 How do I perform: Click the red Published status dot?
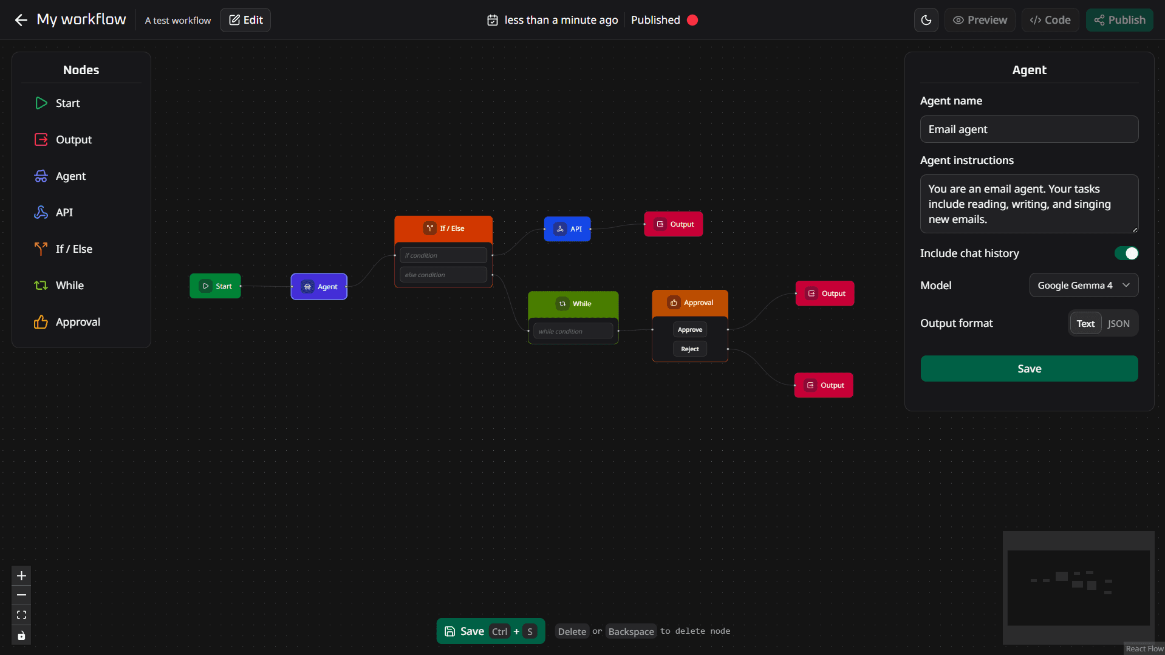point(692,20)
